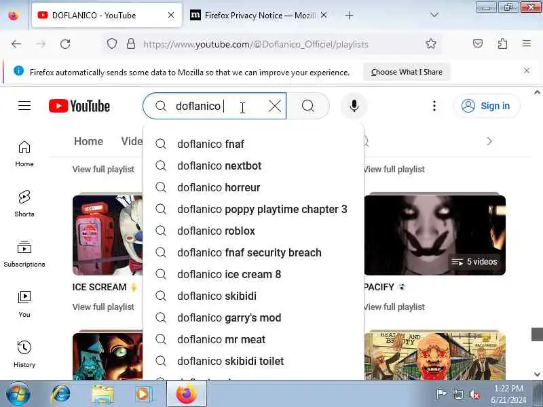The height and width of the screenshot is (407, 543).
Task: Click Choose What I Share button
Action: [x=407, y=72]
